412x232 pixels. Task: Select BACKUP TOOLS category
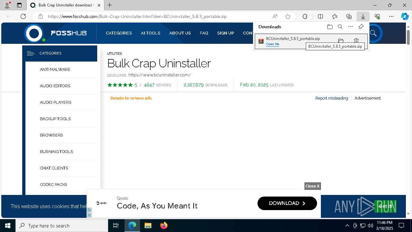coord(55,119)
